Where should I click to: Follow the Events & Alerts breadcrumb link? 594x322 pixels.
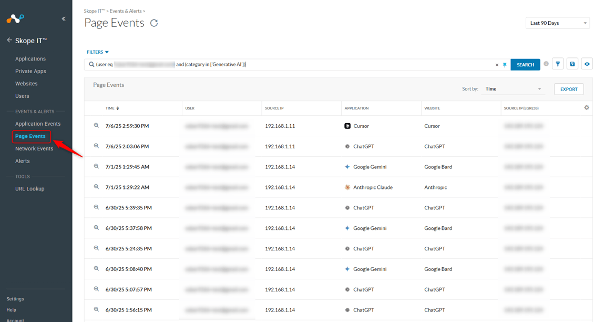pyautogui.click(x=126, y=11)
